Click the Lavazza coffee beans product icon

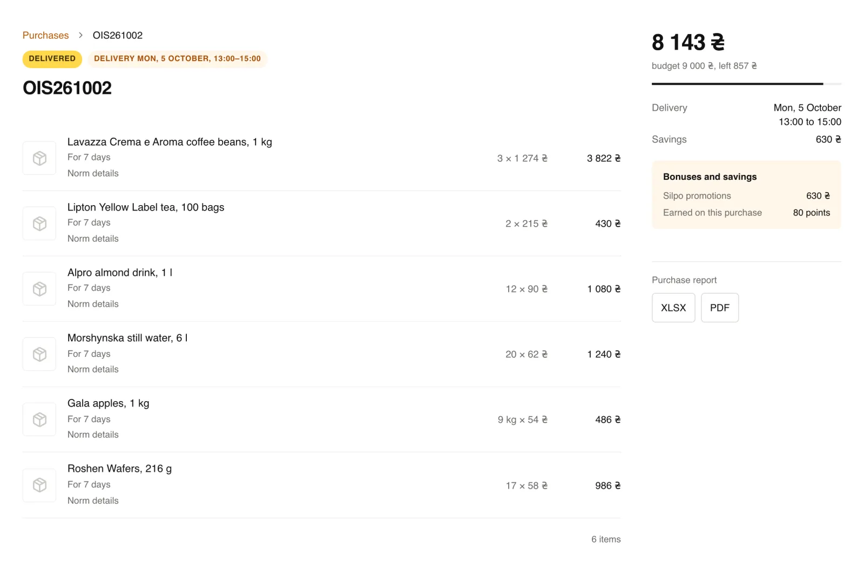pos(39,158)
